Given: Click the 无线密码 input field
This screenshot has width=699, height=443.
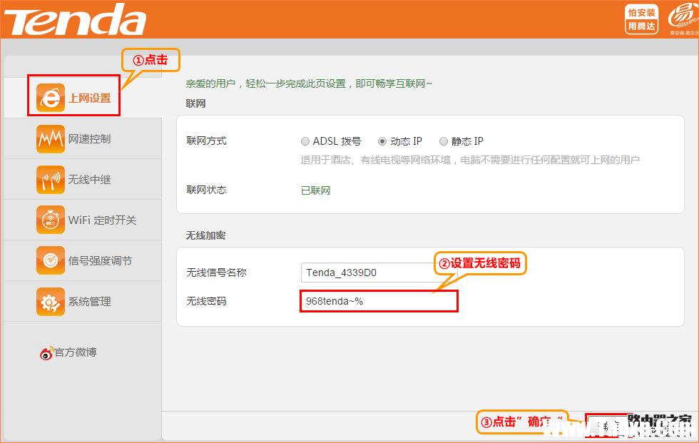Looking at the screenshot, I should (x=379, y=301).
